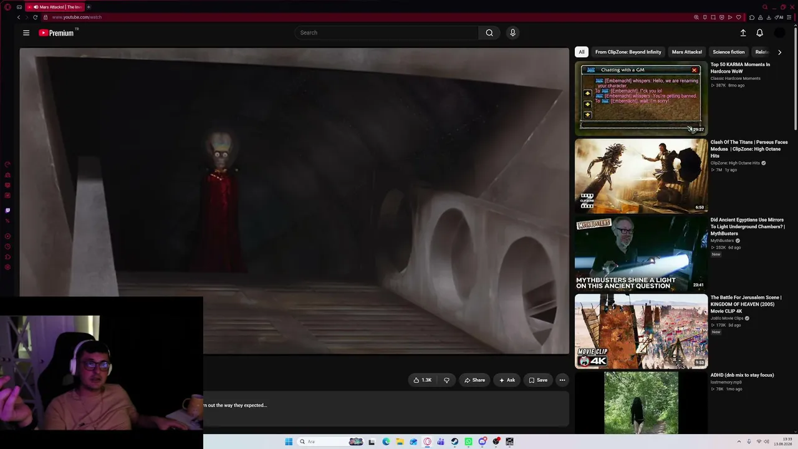Dislike the video with thumbs down

click(446, 380)
